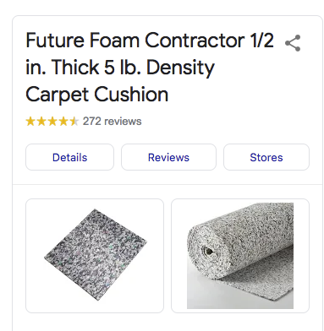Click the fourth gold rating star
Viewport: 324px width, 331px height.
[x=63, y=122]
